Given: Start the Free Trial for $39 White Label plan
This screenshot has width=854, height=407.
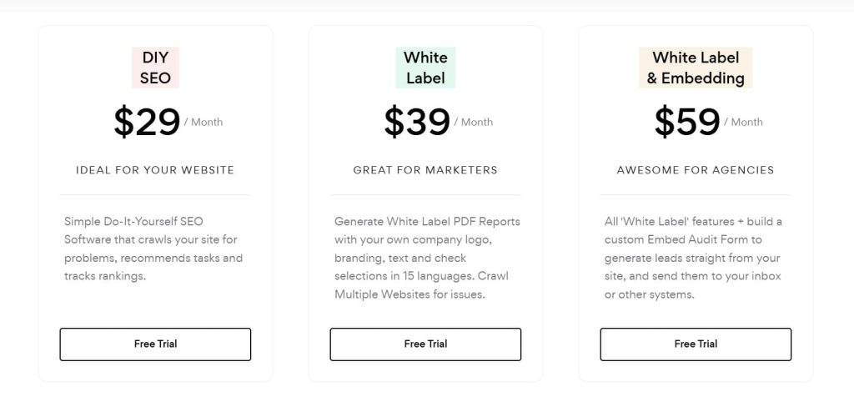Looking at the screenshot, I should tap(425, 344).
